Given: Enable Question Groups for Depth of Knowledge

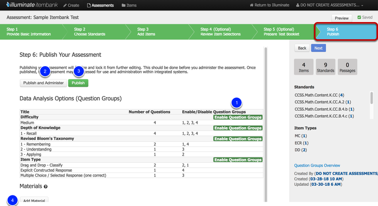Looking at the screenshot, I should [x=238, y=128].
